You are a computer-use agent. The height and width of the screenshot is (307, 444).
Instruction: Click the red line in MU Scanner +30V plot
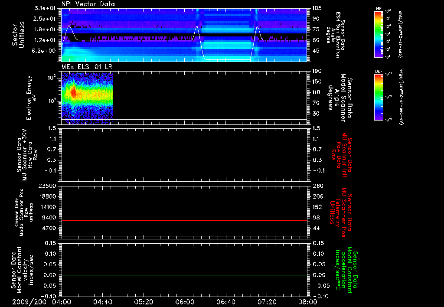click(x=184, y=168)
